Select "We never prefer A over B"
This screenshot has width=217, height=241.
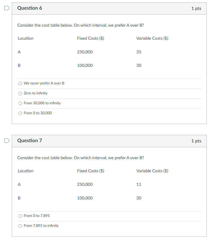(x=20, y=83)
